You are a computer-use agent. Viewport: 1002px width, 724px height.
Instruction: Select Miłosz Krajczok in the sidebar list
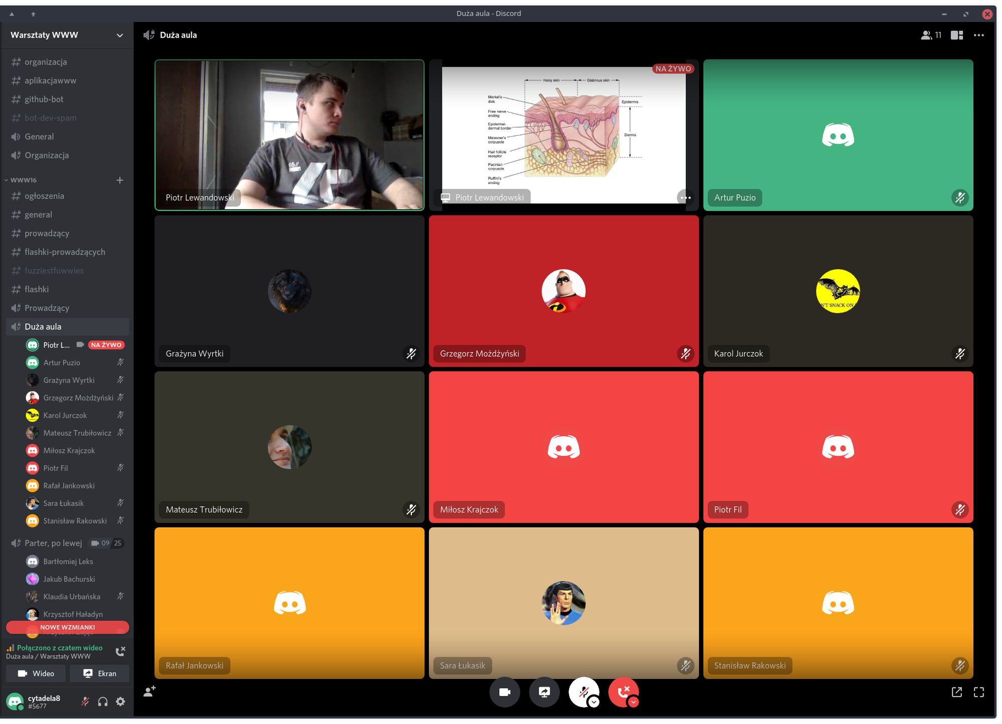[75, 451]
